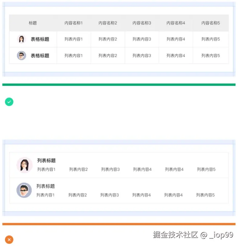Image resolution: width=240 pixels, height=246 pixels.
Task: Click 列表内容5 in woman's list item
Action: point(206,169)
